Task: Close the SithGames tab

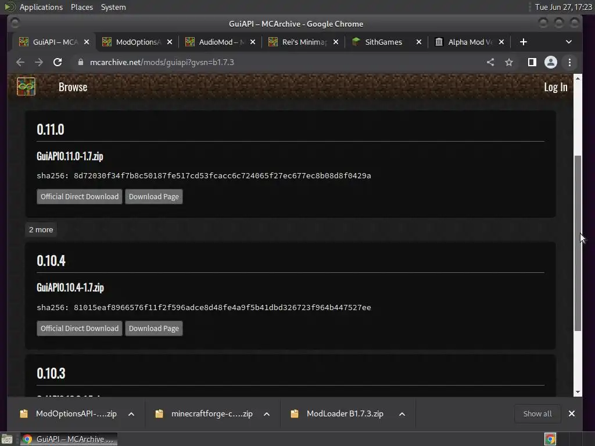Action: click(x=419, y=42)
